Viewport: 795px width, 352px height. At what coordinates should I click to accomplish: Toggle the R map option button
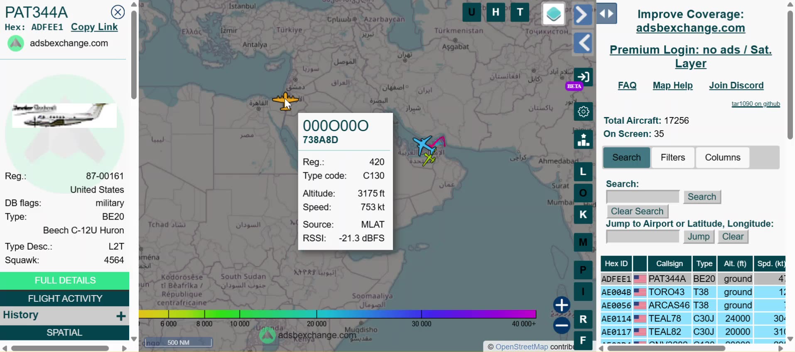pos(583,319)
